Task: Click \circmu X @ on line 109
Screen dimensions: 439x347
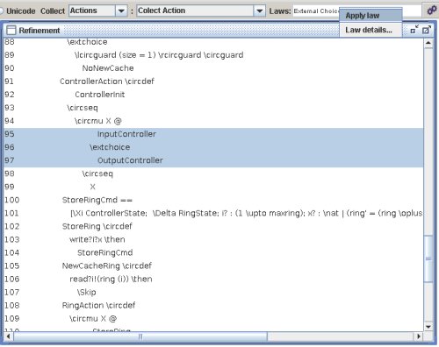Action: [93, 319]
